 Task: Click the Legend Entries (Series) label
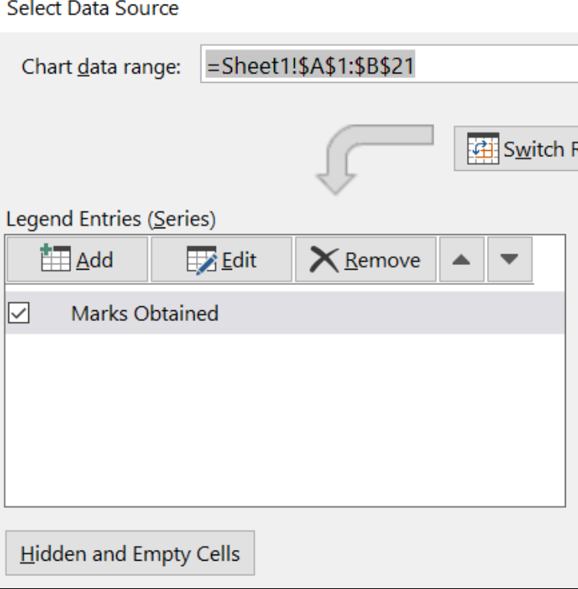click(111, 220)
